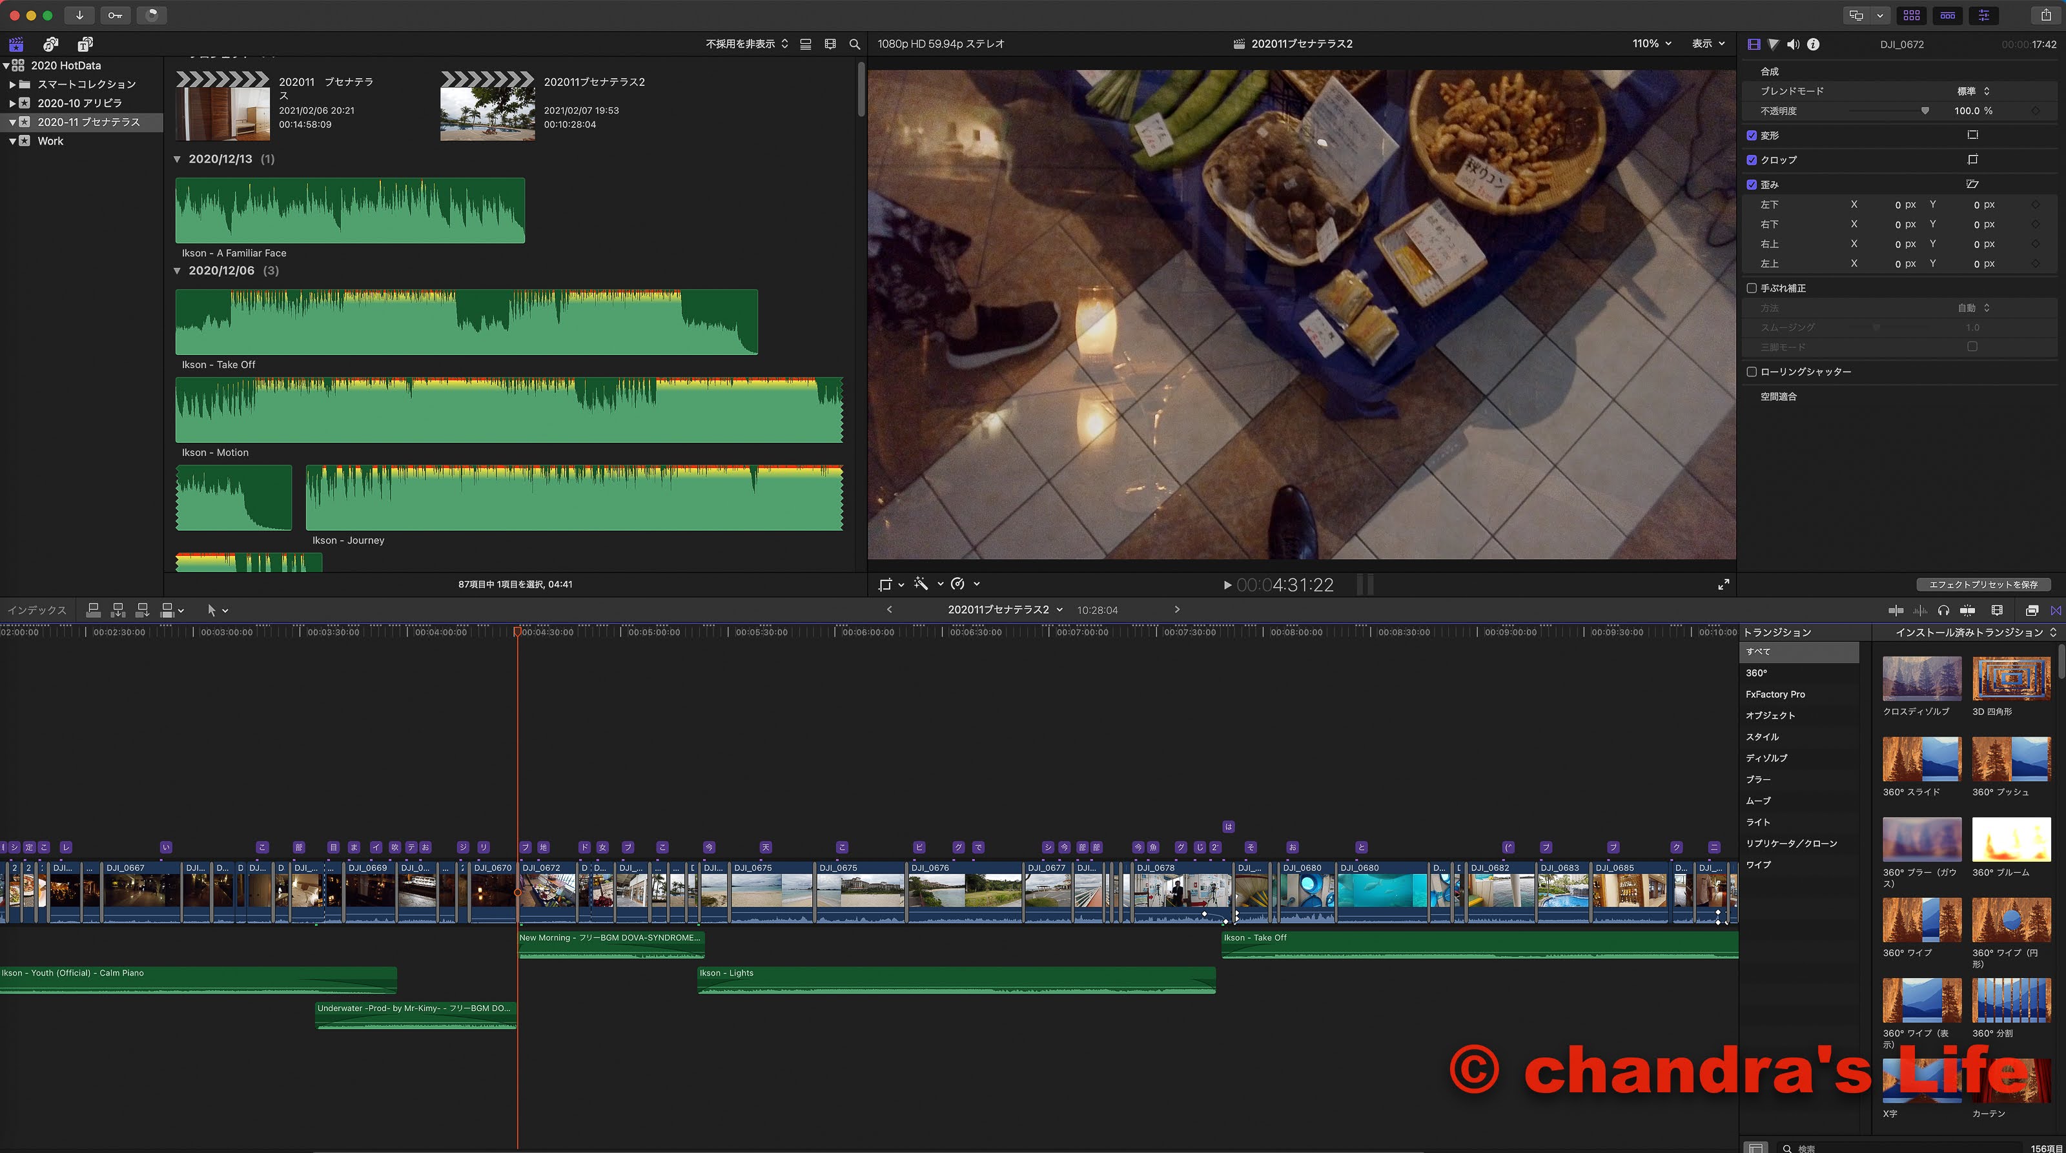
Task: Open the audio inspector speaker icon
Action: coord(1794,44)
